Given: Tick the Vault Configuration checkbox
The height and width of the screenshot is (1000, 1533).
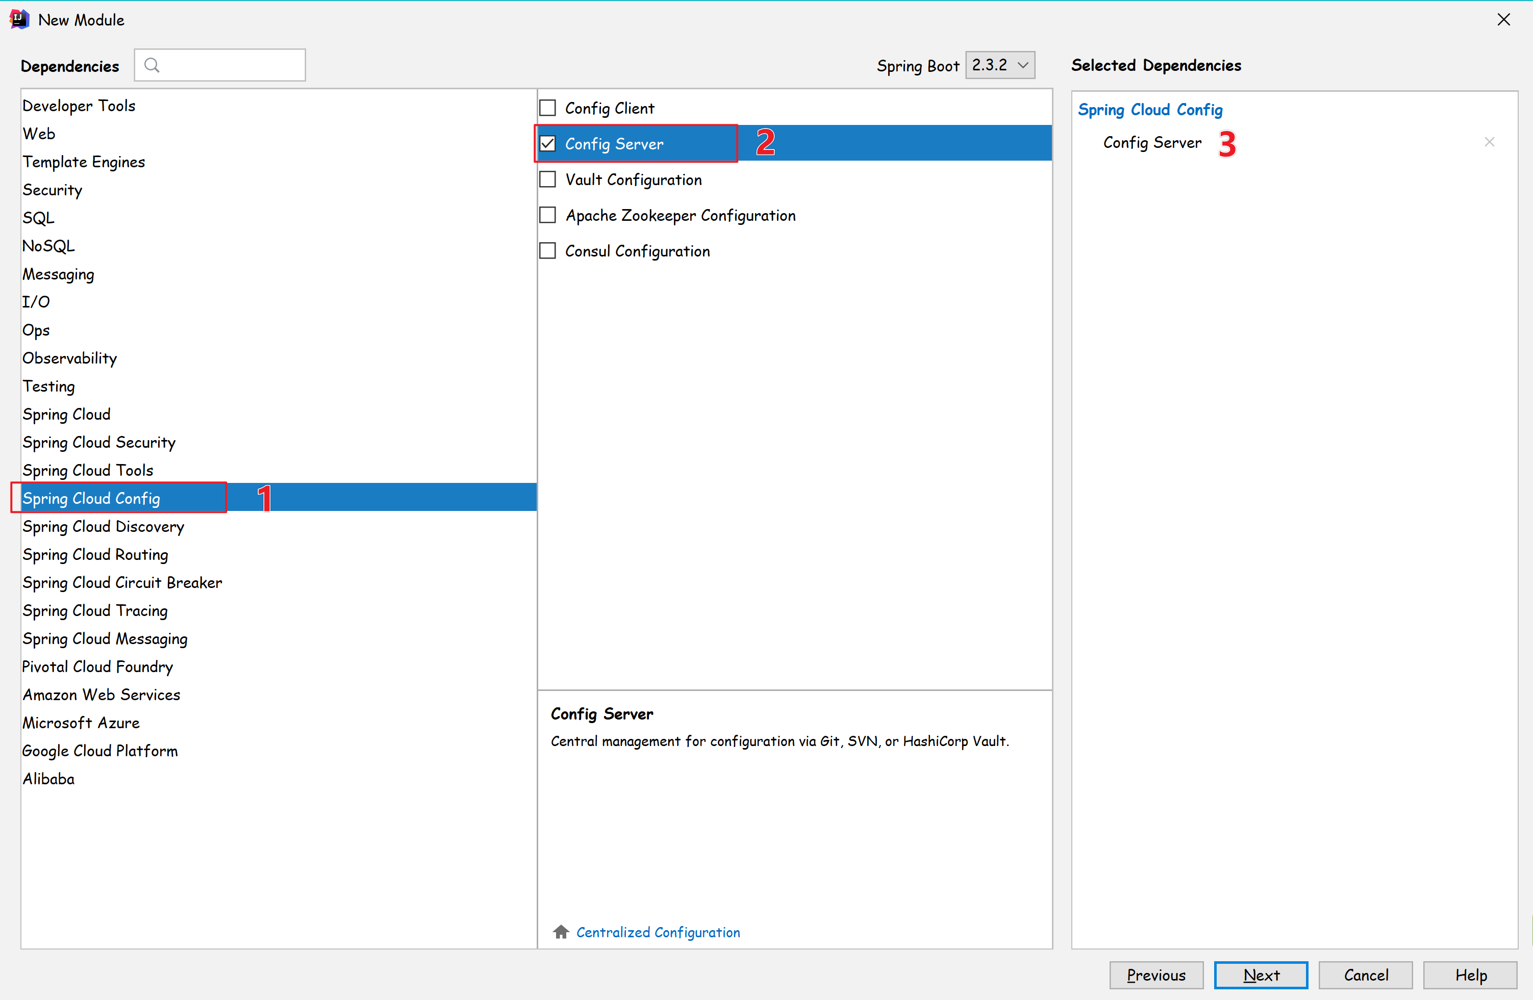Looking at the screenshot, I should tap(547, 179).
